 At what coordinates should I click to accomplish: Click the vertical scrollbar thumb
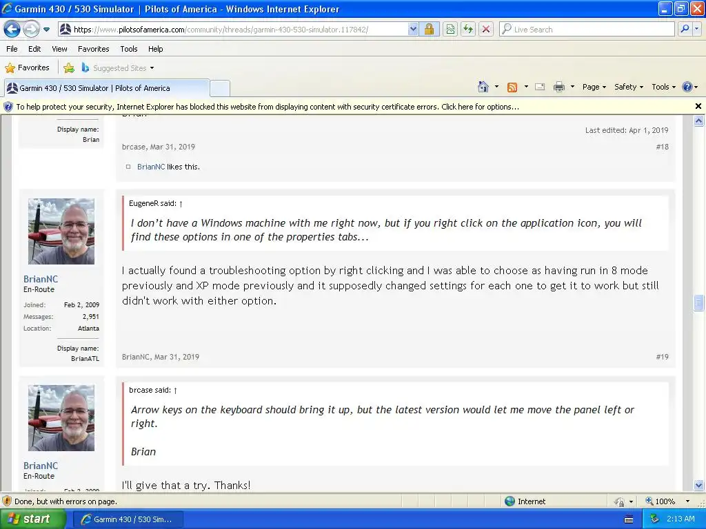(698, 303)
